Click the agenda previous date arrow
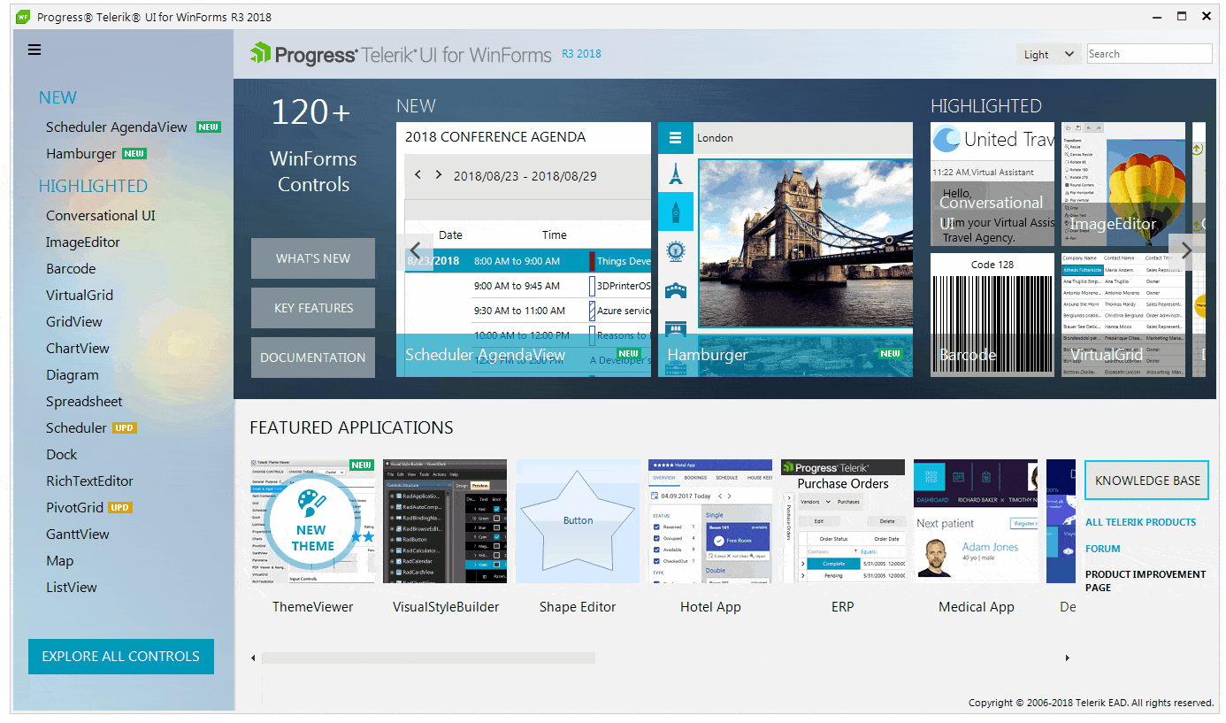This screenshot has height=723, width=1226. tap(418, 175)
